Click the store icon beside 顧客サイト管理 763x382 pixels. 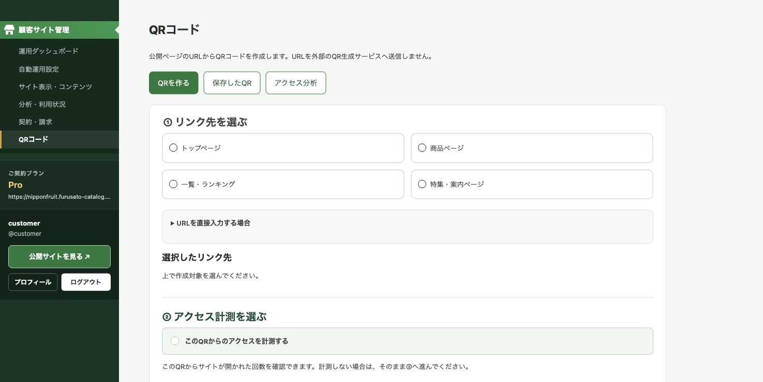(x=9, y=30)
